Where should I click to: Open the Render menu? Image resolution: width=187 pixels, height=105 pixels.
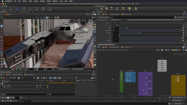25,1
